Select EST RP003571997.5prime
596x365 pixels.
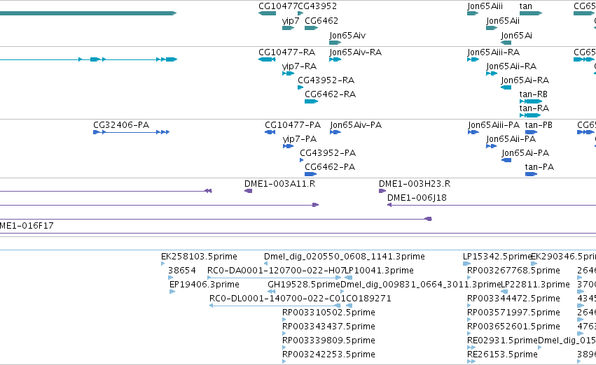[513, 313]
